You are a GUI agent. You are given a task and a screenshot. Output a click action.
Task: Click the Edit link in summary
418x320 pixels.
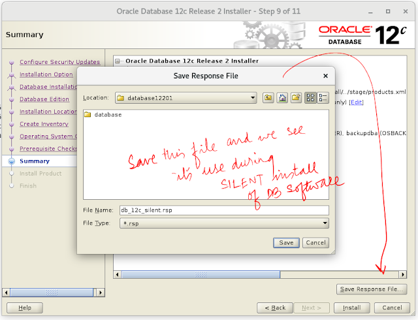click(x=357, y=102)
